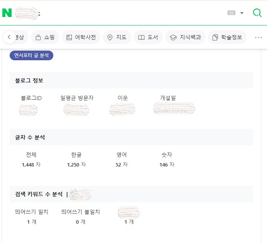Click the 한글 label
267x243 pixels.
tap(77, 155)
